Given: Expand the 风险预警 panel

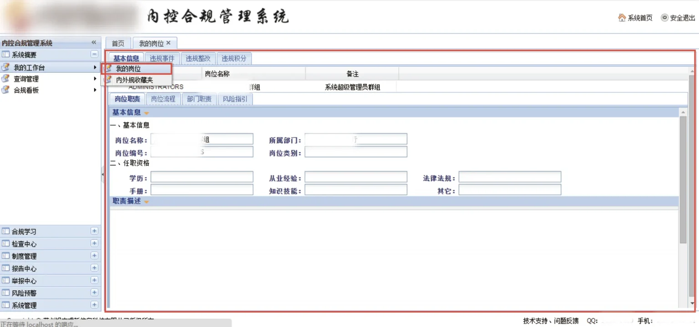Looking at the screenshot, I should (x=94, y=292).
